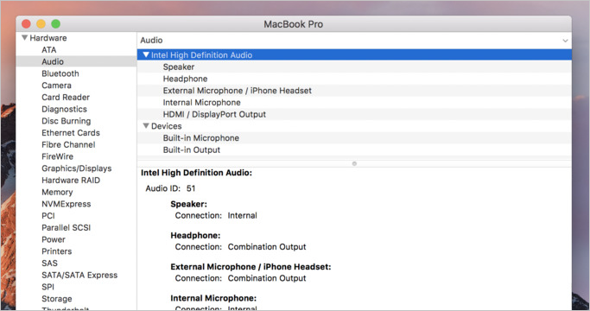This screenshot has height=311, width=590.
Task: Select SAS in the sidebar
Action: point(49,263)
